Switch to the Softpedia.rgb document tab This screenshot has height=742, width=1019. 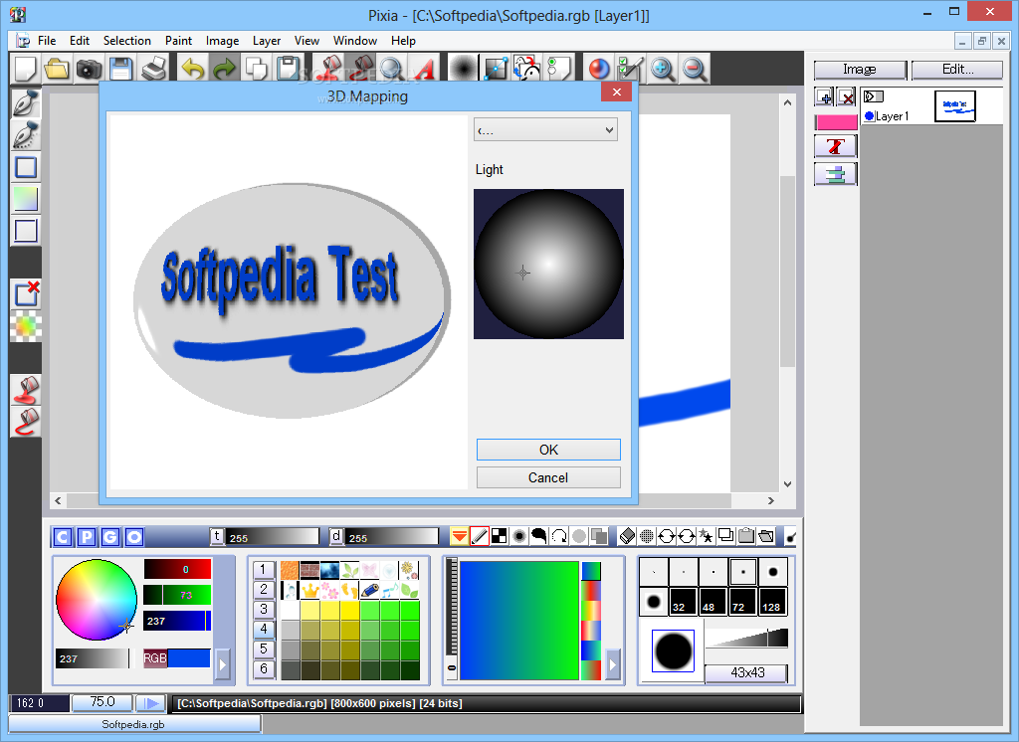click(134, 724)
